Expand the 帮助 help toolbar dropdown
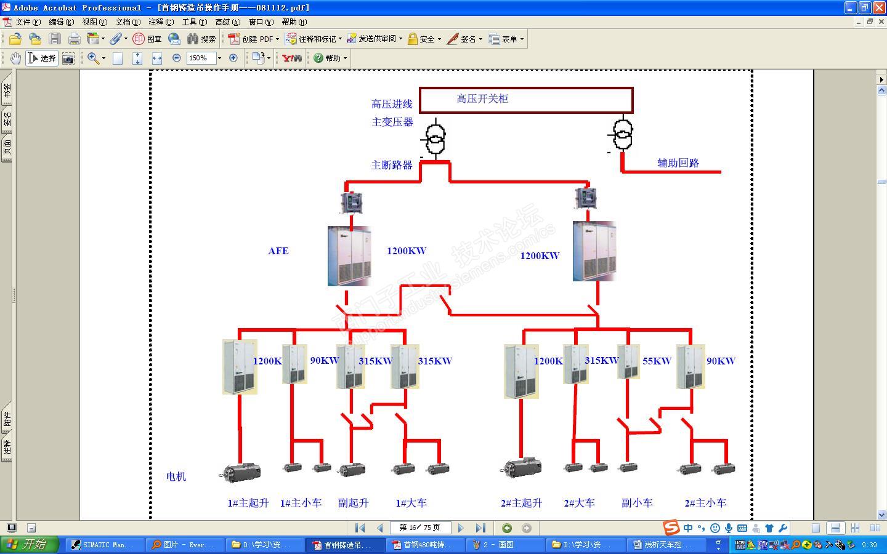 point(345,58)
